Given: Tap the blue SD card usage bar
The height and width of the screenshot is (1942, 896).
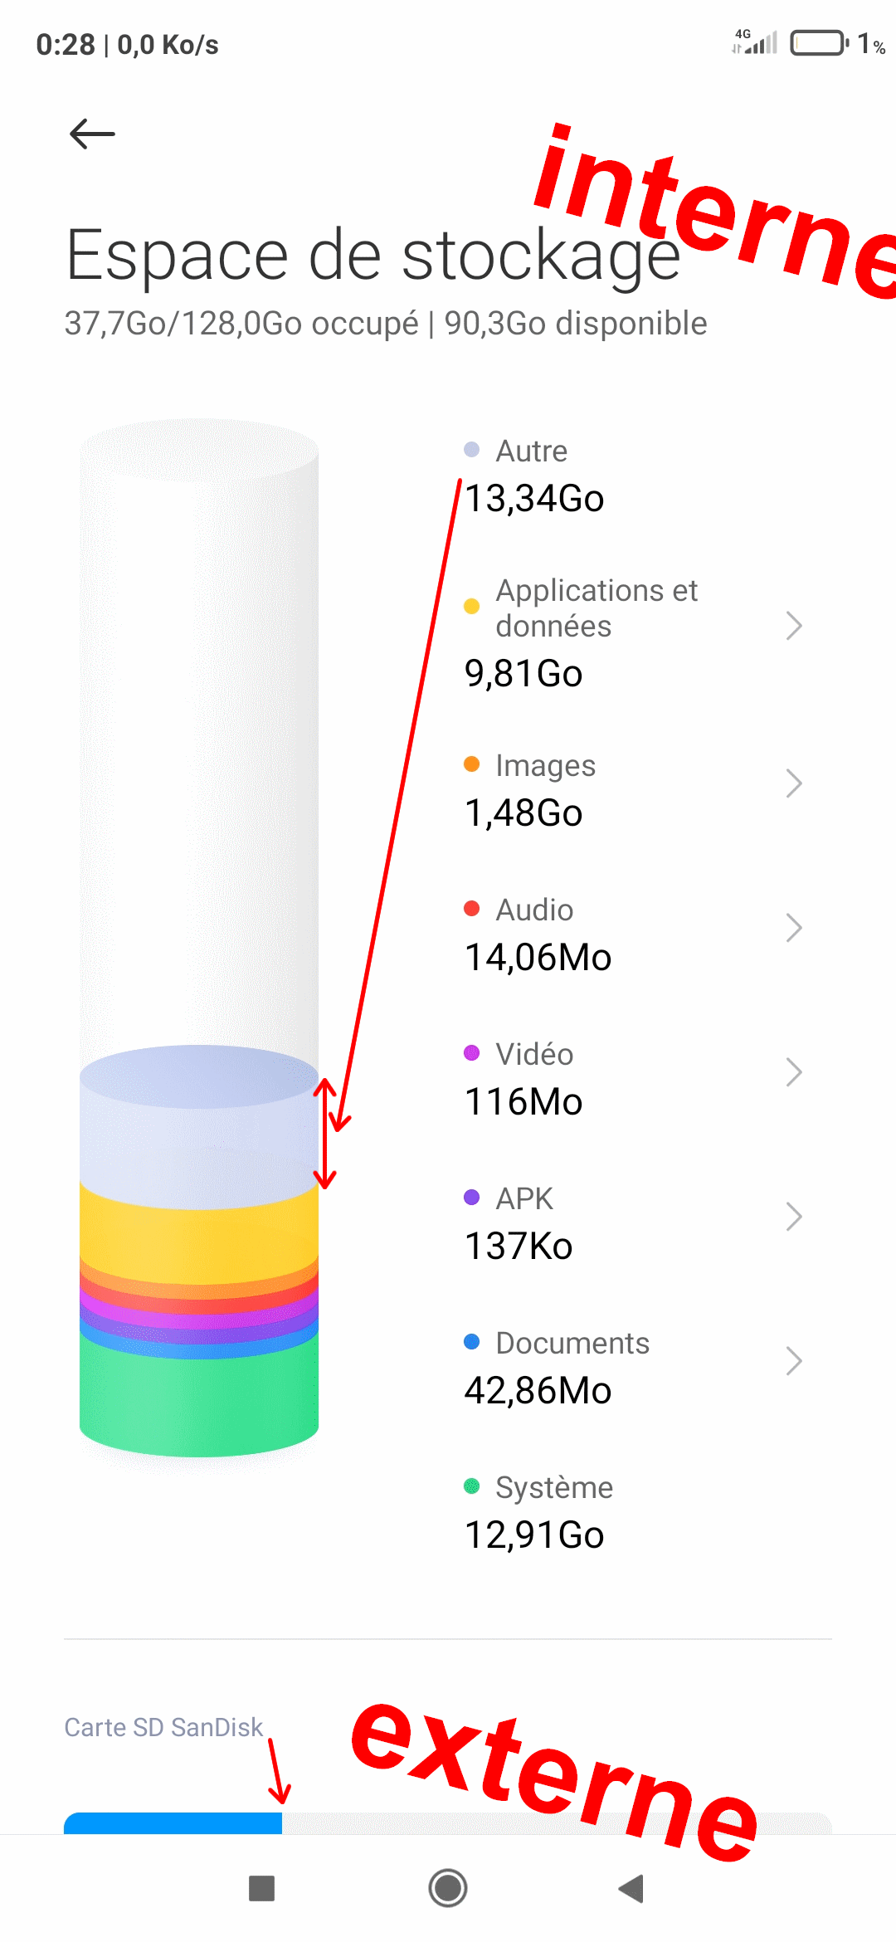Looking at the screenshot, I should coord(173,1823).
